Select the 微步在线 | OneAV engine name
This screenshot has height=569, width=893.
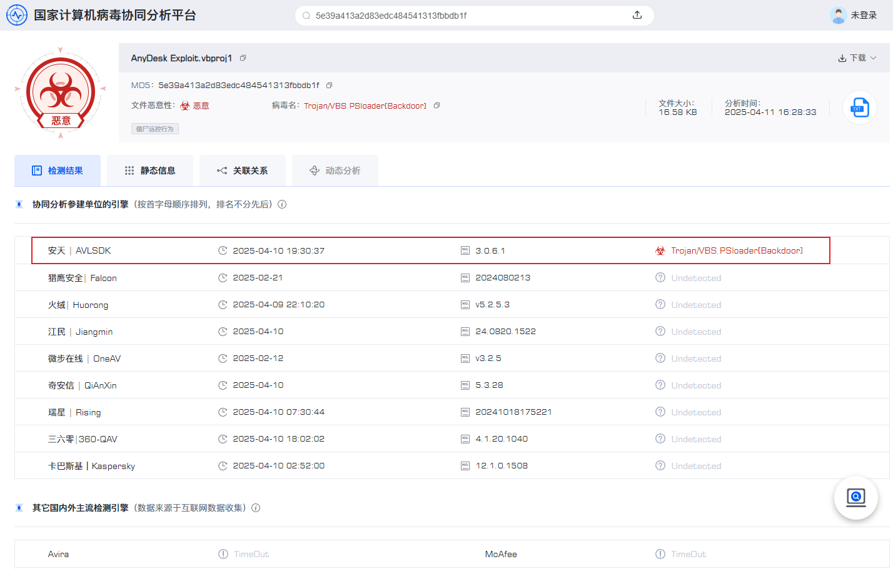84,359
